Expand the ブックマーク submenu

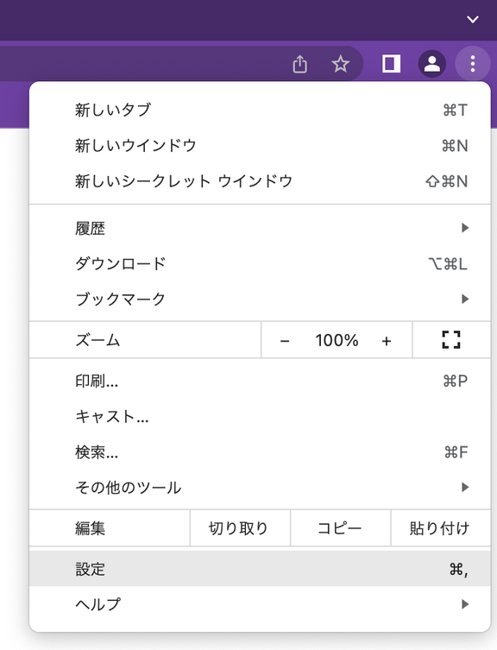tap(260, 299)
